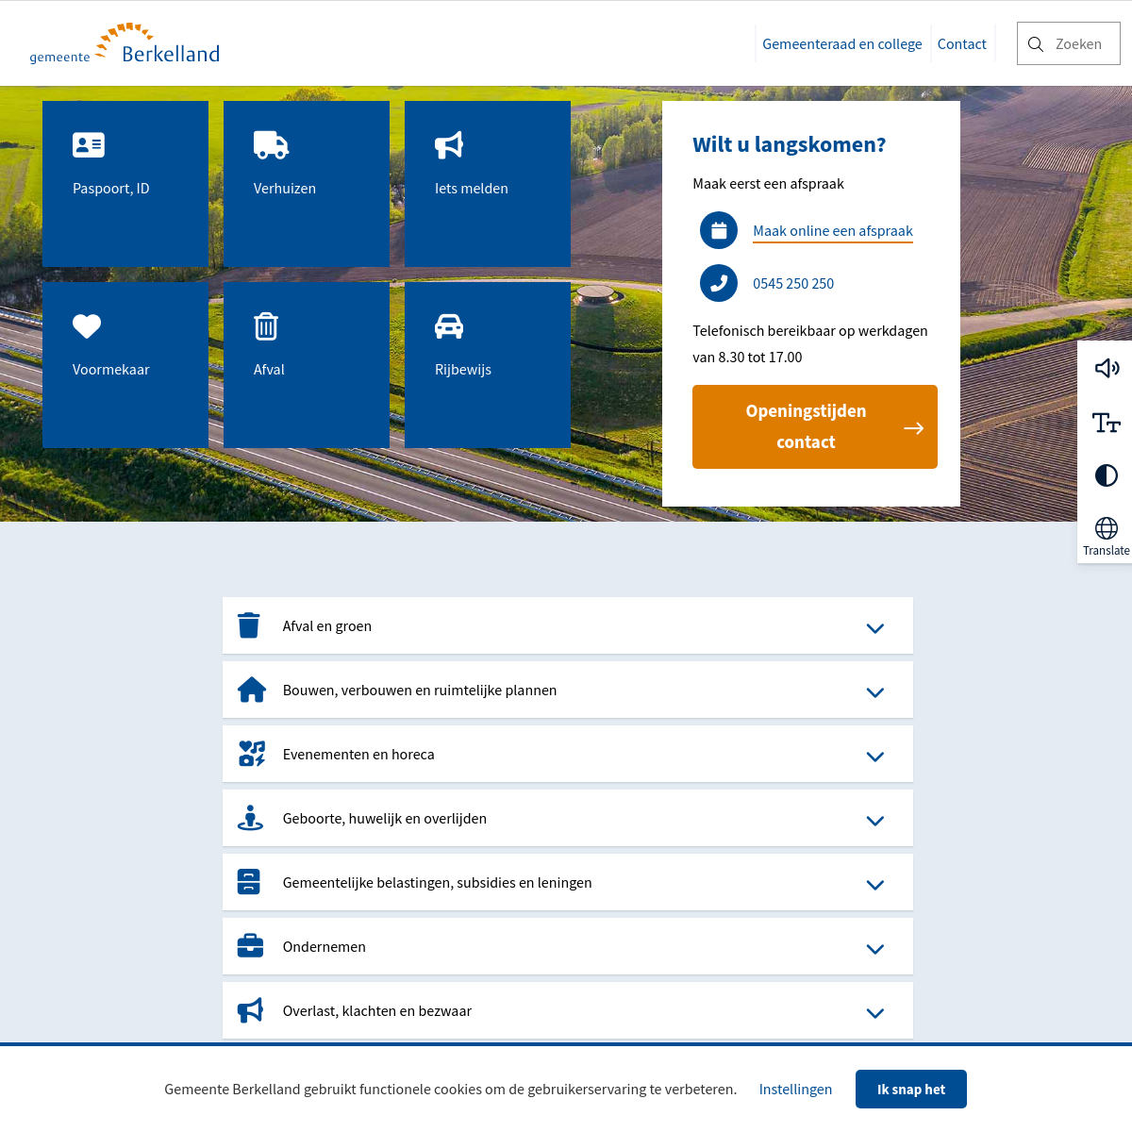
Task: Expand Evenementen en horeca chevron
Action: click(875, 757)
